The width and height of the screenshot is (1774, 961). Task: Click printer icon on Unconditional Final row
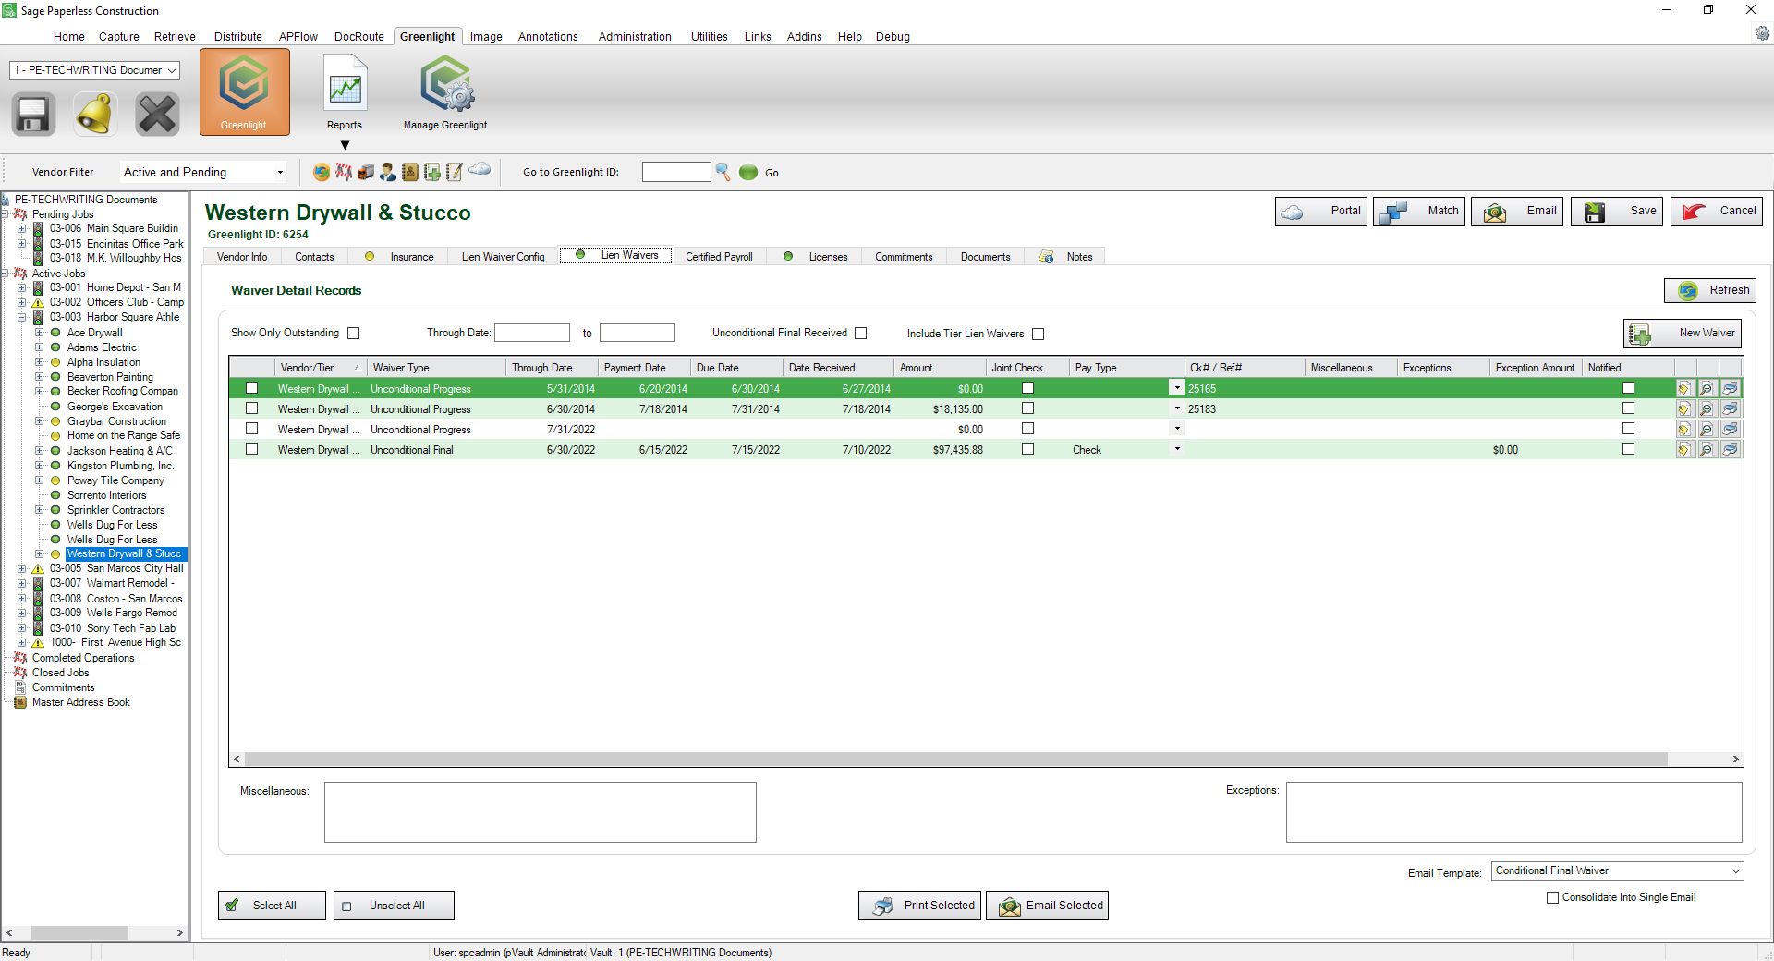point(1730,450)
